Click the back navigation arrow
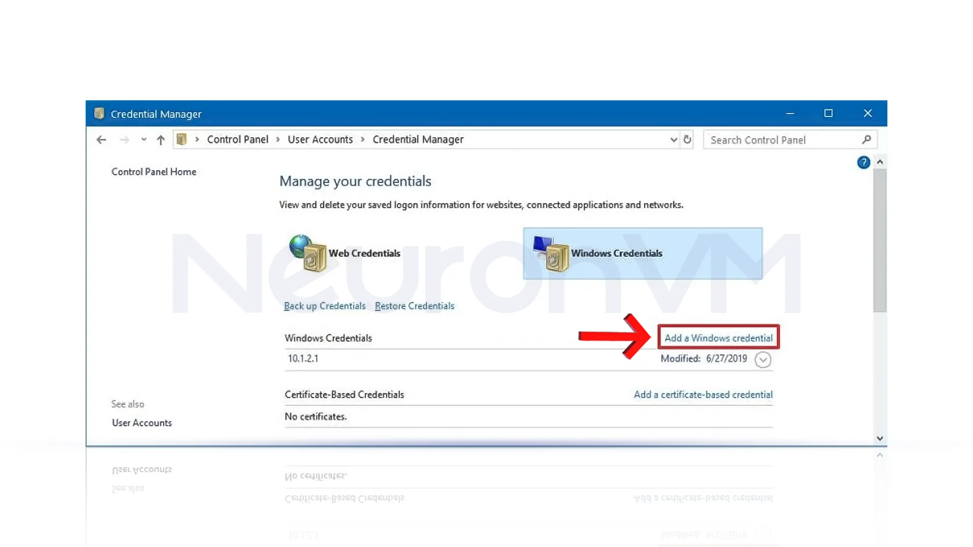 [101, 139]
